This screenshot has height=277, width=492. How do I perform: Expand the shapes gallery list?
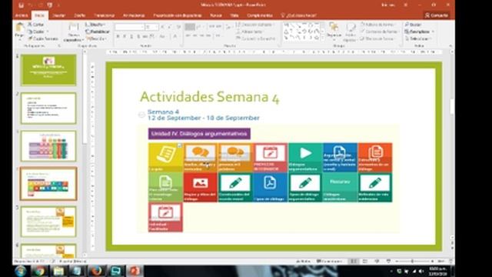322,38
